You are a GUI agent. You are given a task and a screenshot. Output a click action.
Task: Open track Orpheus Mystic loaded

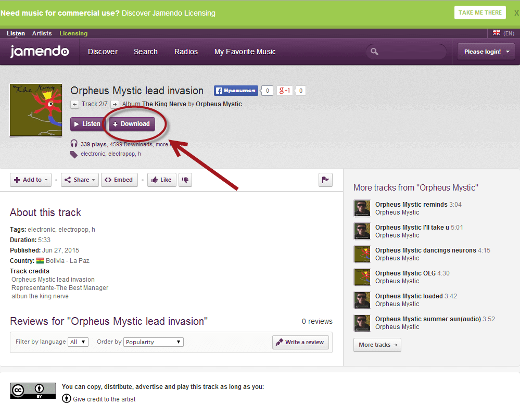click(409, 296)
